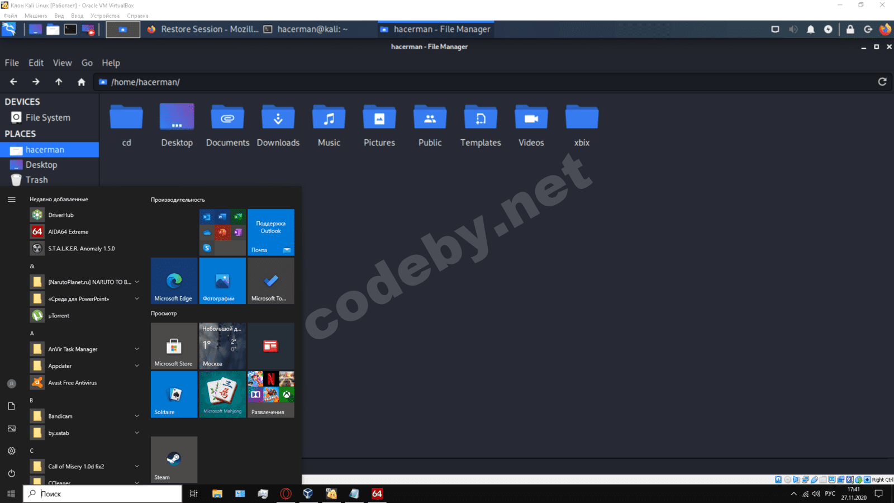Expand the NARUTO TO B... folder entry
The height and width of the screenshot is (503, 894).
(x=137, y=282)
